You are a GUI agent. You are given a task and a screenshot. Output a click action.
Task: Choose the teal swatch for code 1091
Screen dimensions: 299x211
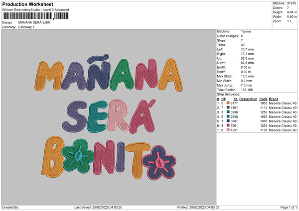coord(229,116)
